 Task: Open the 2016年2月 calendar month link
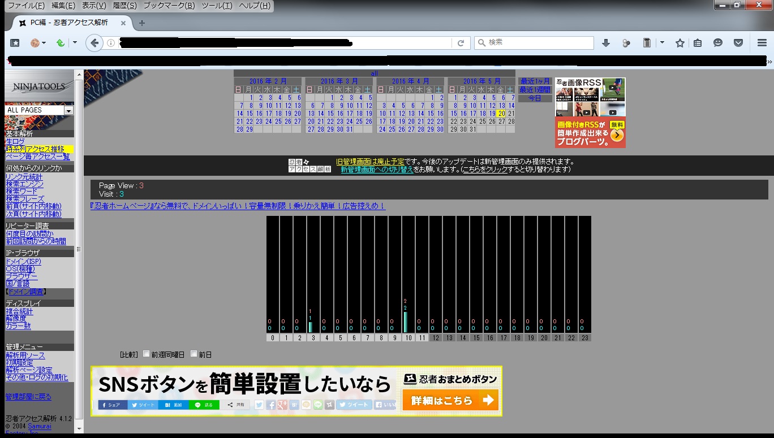coord(268,81)
